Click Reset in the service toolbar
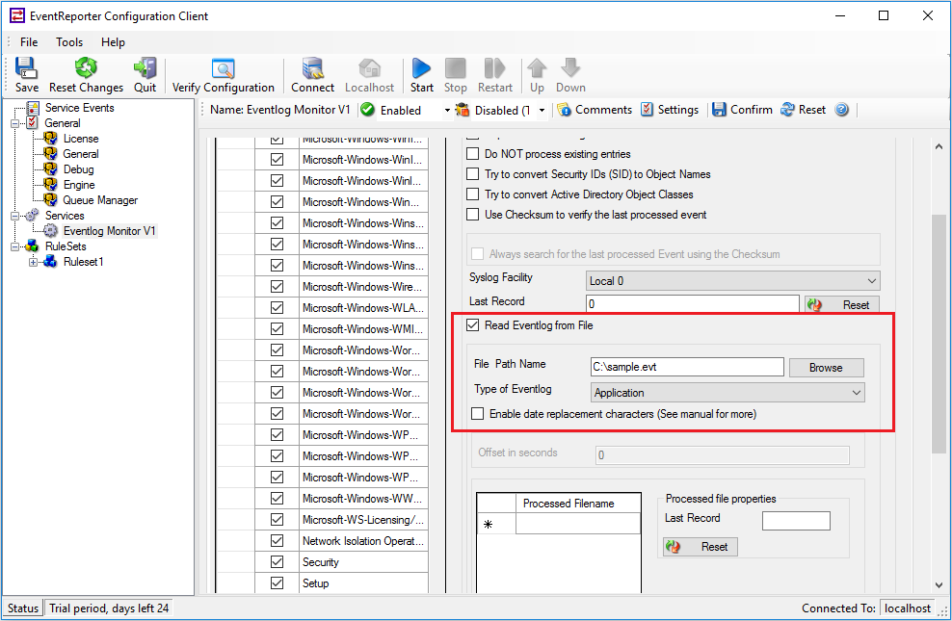952x621 pixels. tap(804, 110)
